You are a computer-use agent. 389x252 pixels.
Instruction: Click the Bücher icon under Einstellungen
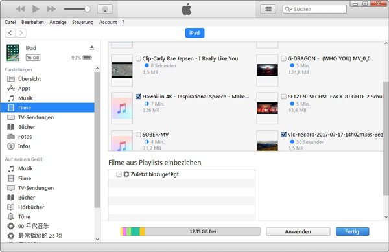click(10, 127)
